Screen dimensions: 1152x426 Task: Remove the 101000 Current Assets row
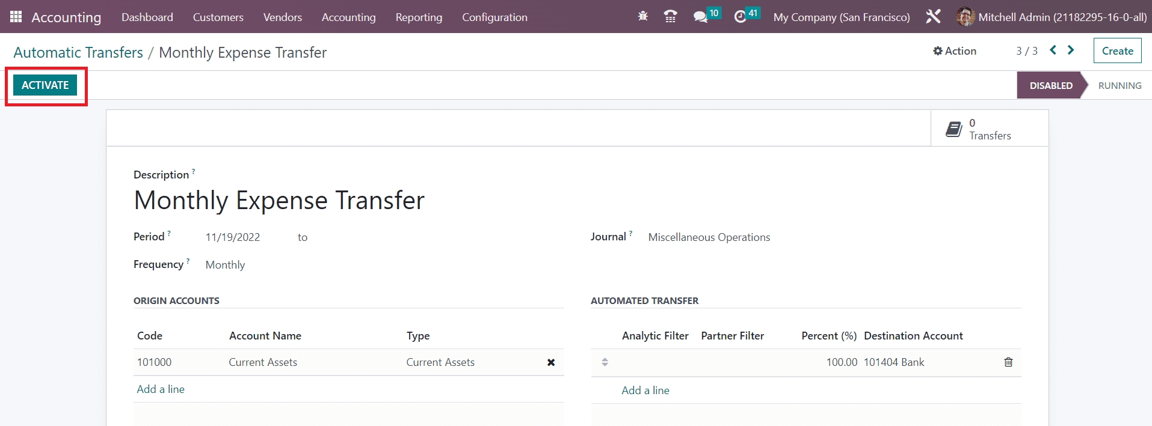coord(550,362)
